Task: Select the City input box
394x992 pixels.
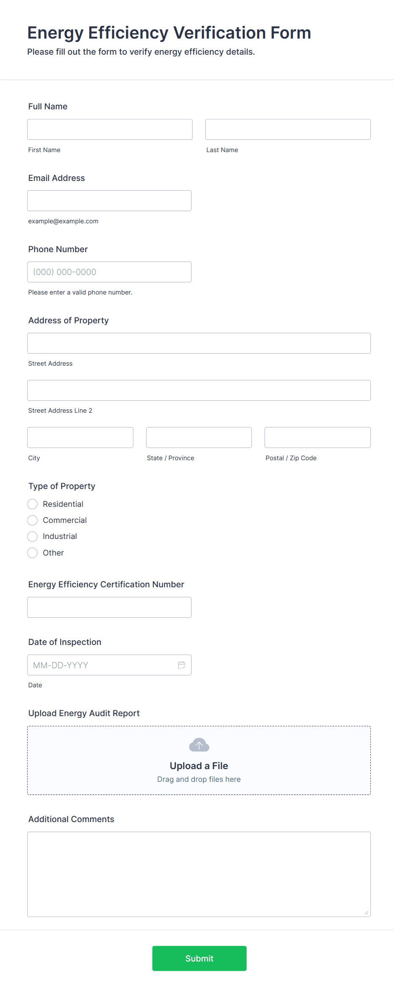Action: (x=80, y=437)
